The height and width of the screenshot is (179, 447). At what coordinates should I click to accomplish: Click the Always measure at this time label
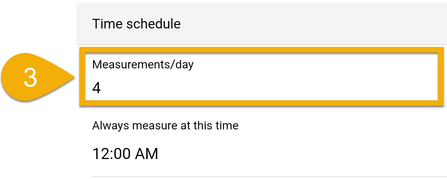tap(165, 125)
